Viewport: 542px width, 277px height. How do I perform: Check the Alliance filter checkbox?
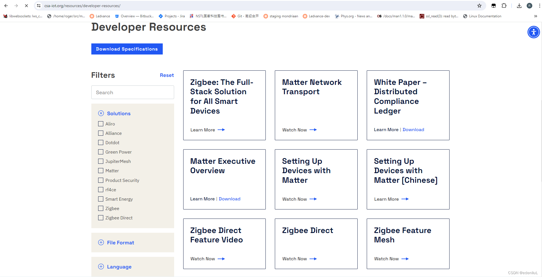(101, 133)
